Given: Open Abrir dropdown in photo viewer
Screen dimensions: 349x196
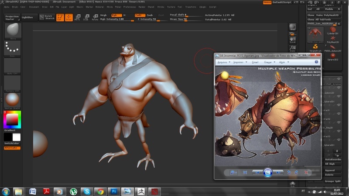Looking at the screenshot, I should 284,62.
